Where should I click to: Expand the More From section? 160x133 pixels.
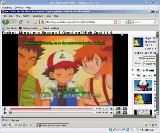pyautogui.click(x=133, y=70)
